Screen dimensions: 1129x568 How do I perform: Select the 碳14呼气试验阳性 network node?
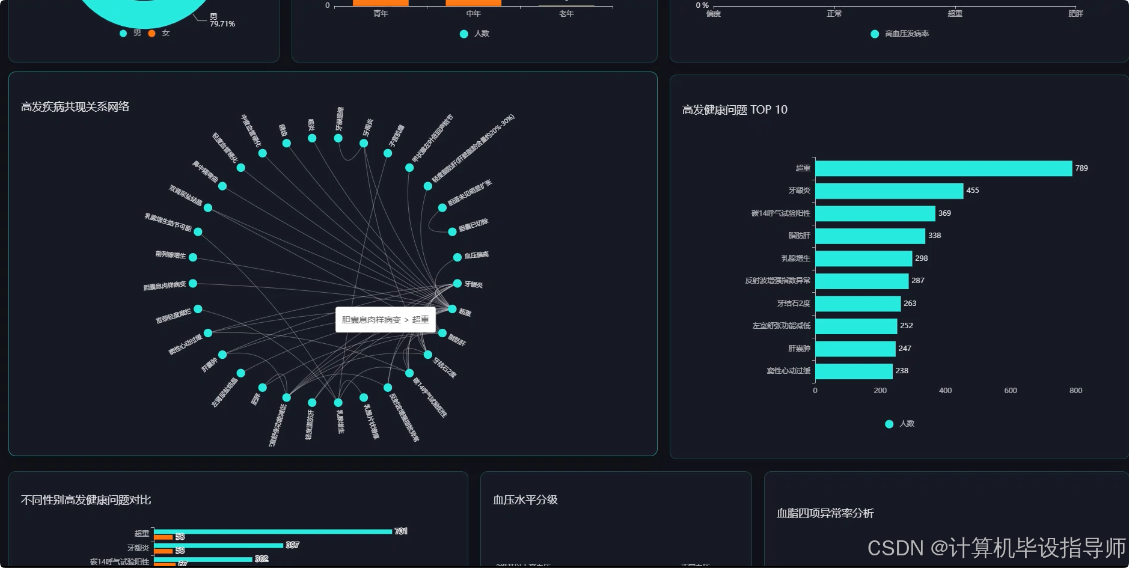409,373
